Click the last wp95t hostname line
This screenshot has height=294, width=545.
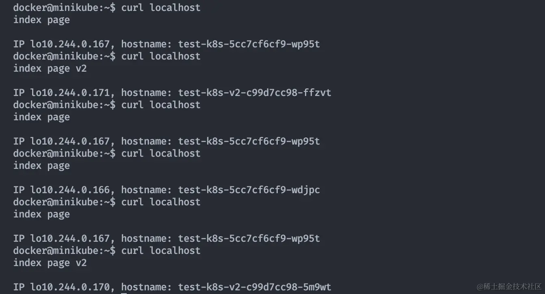(x=249, y=239)
